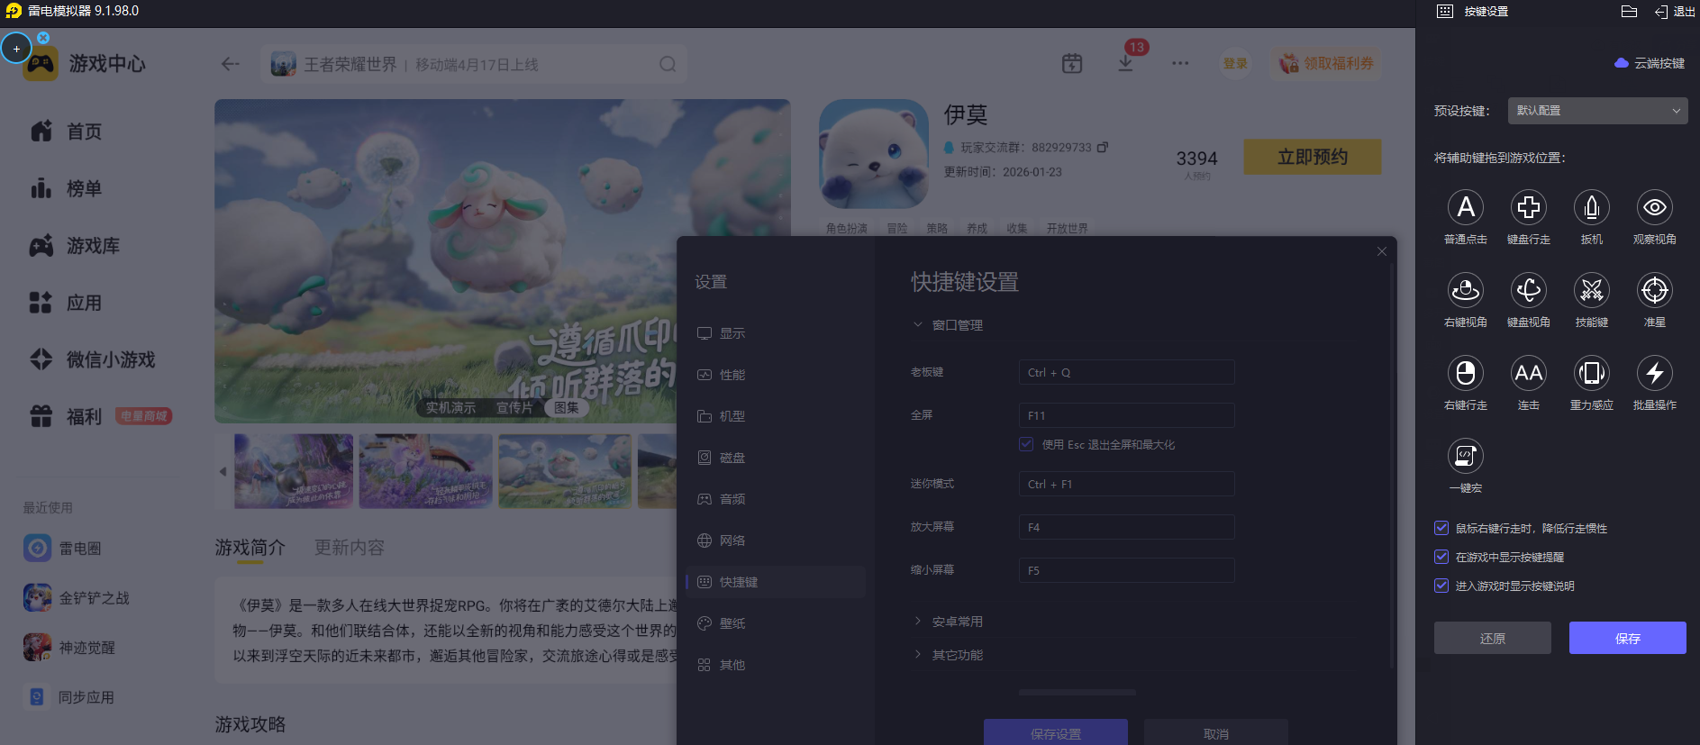This screenshot has width=1700, height=745.
Task: Click 保存设置 in settings dialog
Action: coord(1056,732)
